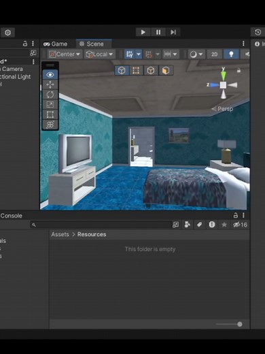
Task: Toggle grid snapping icon
Action: 149,54
